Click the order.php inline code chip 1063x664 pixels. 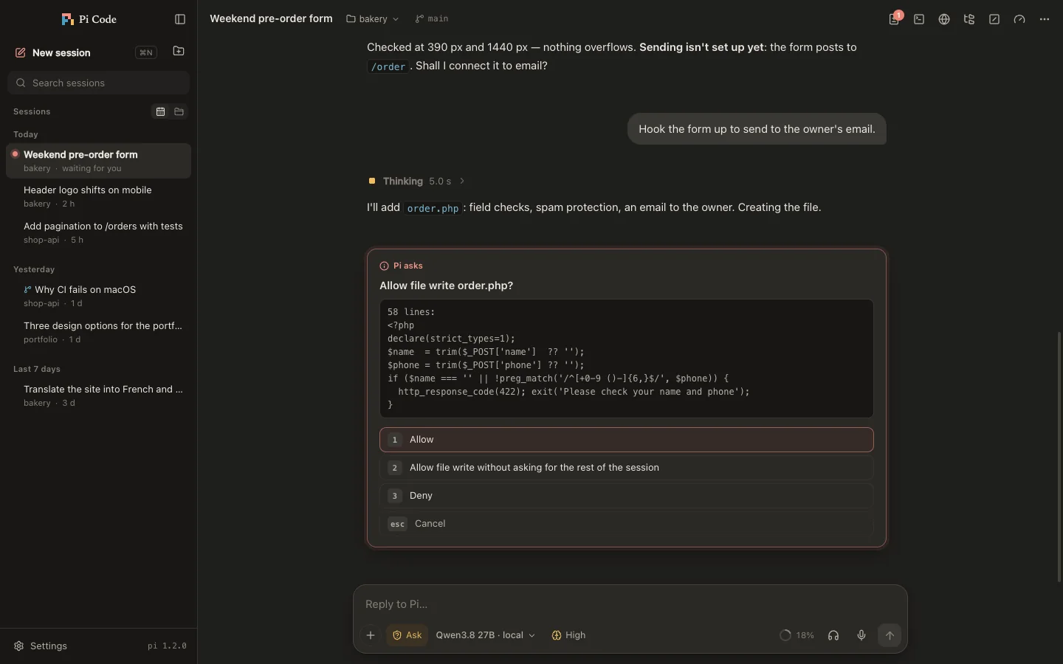433,208
